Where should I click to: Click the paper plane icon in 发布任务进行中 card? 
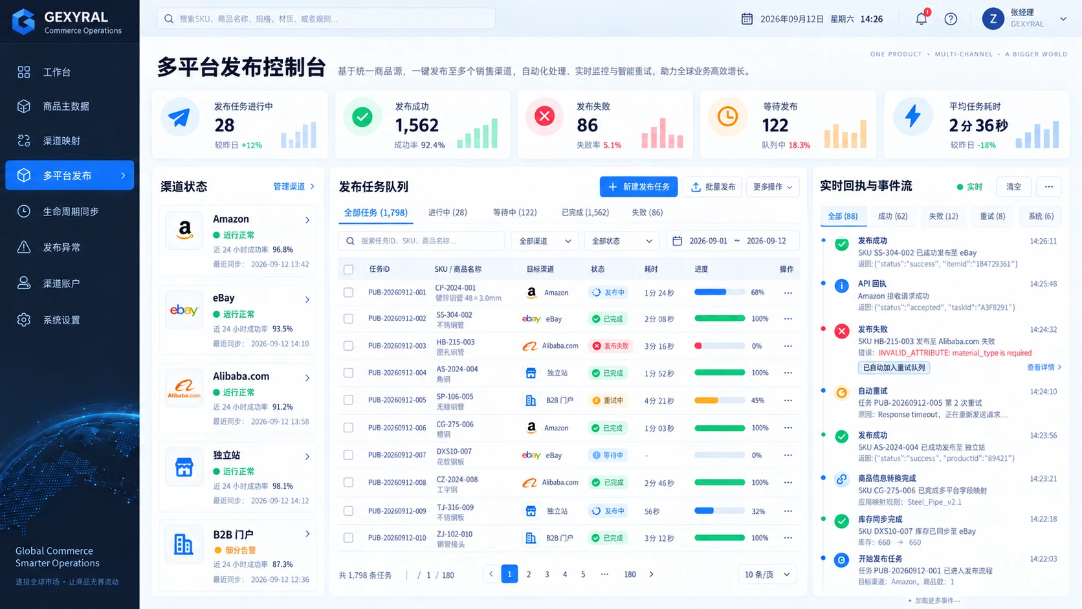pos(180,116)
